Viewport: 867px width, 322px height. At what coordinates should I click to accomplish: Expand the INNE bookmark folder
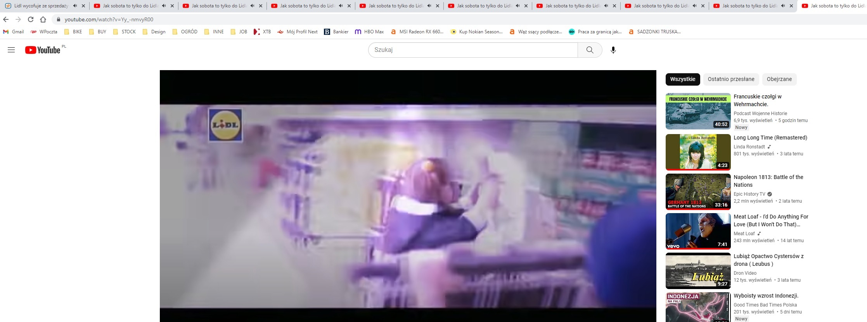click(214, 32)
